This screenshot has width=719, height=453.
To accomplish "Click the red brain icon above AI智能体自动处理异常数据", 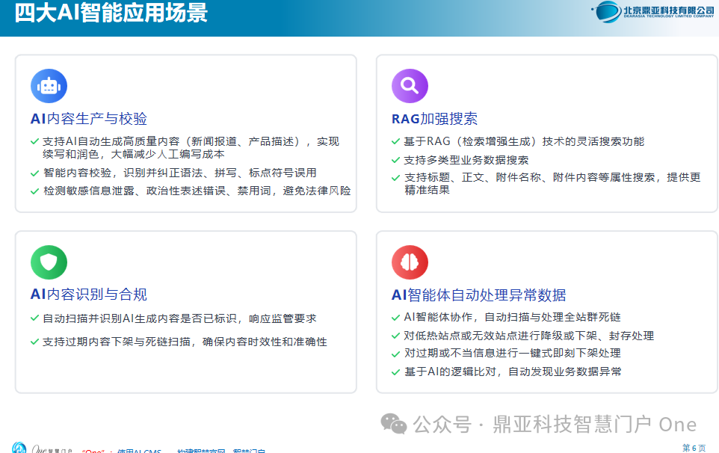I will [x=410, y=262].
